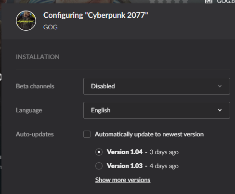Click the GOG platform label under title

tap(51, 27)
